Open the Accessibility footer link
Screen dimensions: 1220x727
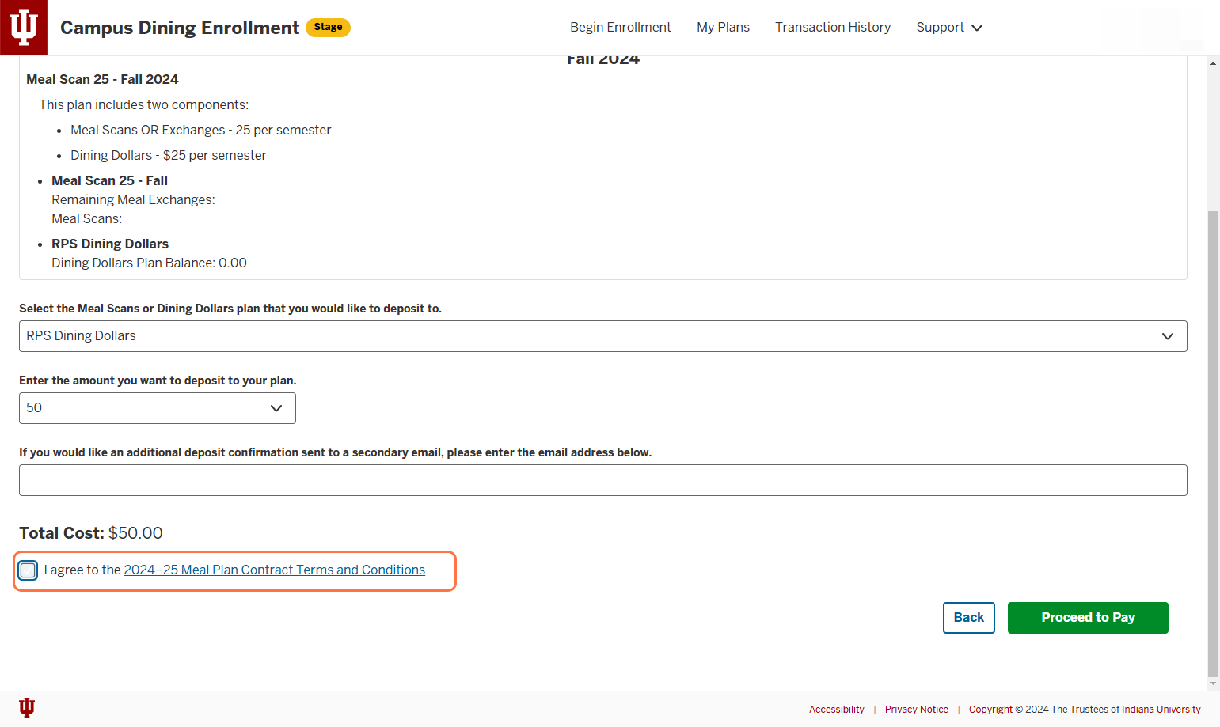coord(836,710)
